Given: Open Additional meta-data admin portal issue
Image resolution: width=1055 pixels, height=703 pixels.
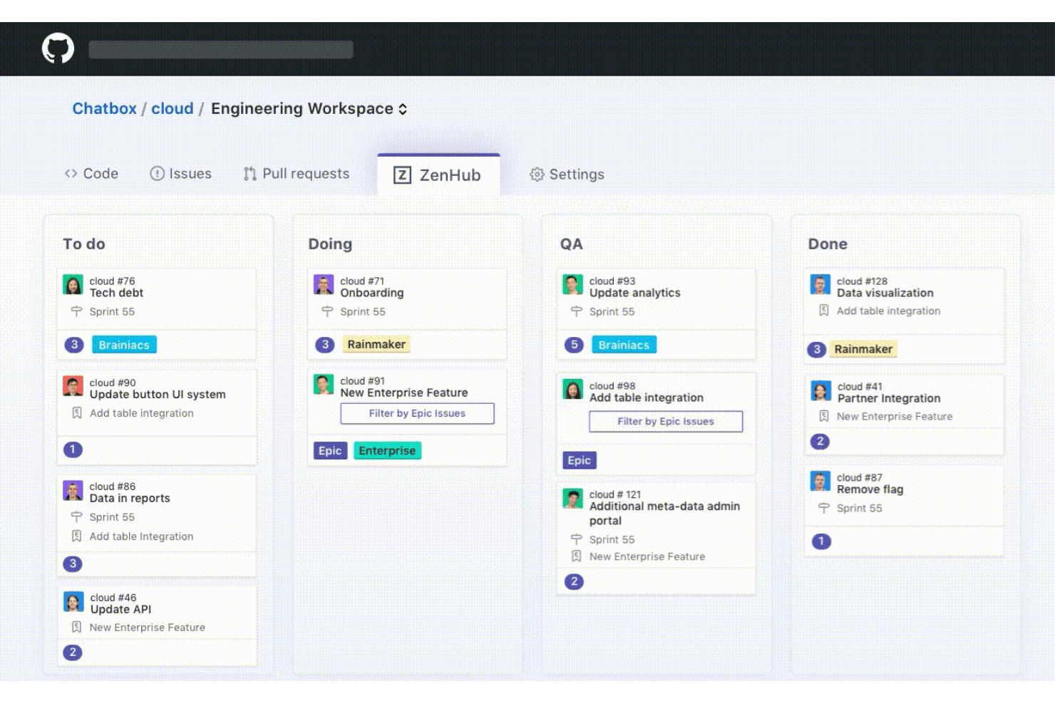Looking at the screenshot, I should pyautogui.click(x=664, y=514).
